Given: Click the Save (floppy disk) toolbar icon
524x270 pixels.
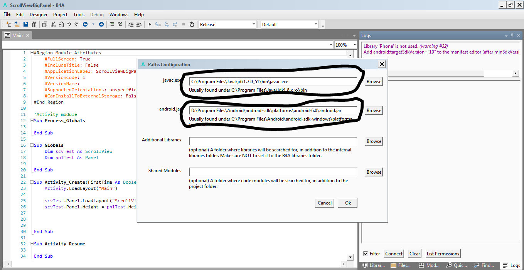Looking at the screenshot, I should click(x=26, y=24).
